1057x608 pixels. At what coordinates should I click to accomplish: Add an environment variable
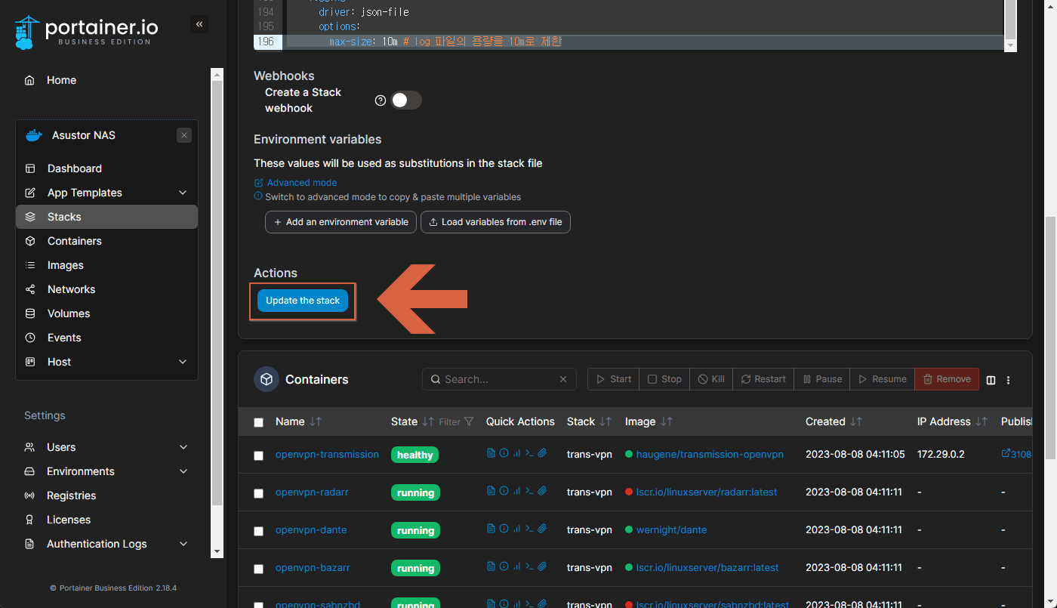click(341, 222)
